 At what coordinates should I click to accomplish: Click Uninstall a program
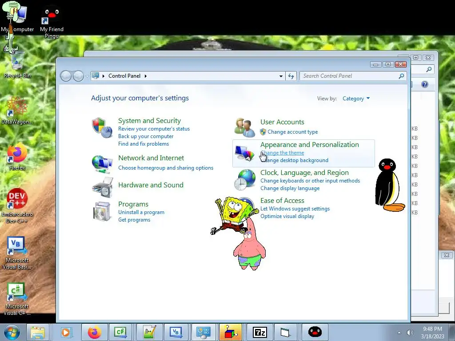[x=141, y=212]
